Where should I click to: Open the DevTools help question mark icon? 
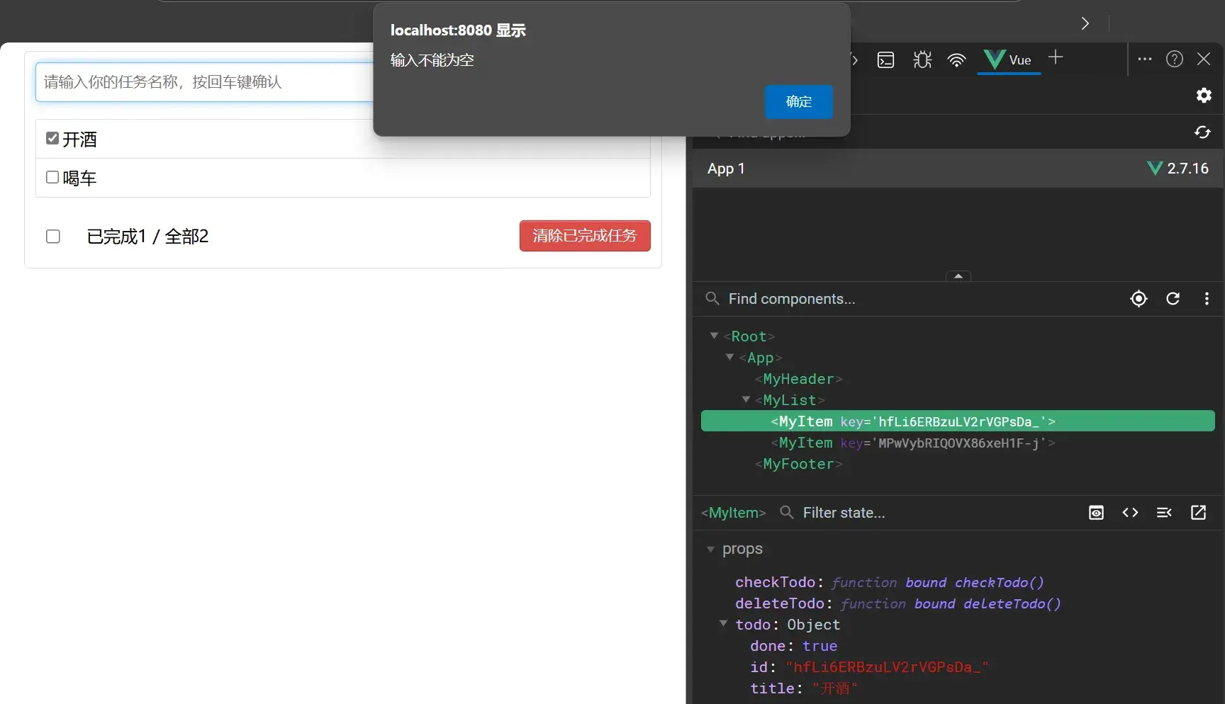(x=1175, y=59)
